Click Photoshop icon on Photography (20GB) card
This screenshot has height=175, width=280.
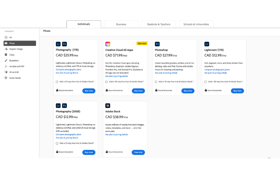[64, 106]
